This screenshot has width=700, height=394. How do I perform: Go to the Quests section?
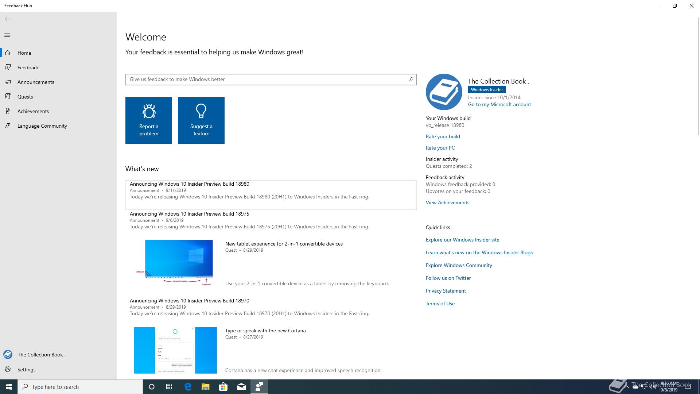pos(25,97)
